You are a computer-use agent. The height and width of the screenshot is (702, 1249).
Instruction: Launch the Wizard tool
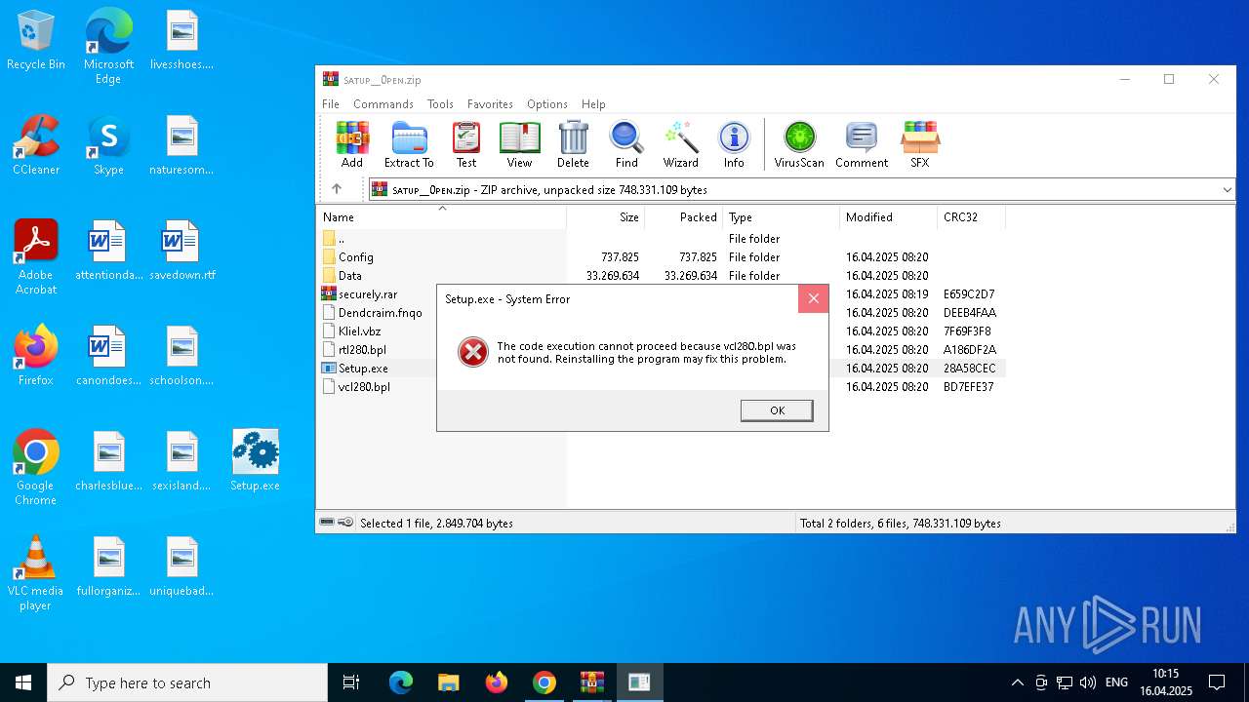click(680, 144)
